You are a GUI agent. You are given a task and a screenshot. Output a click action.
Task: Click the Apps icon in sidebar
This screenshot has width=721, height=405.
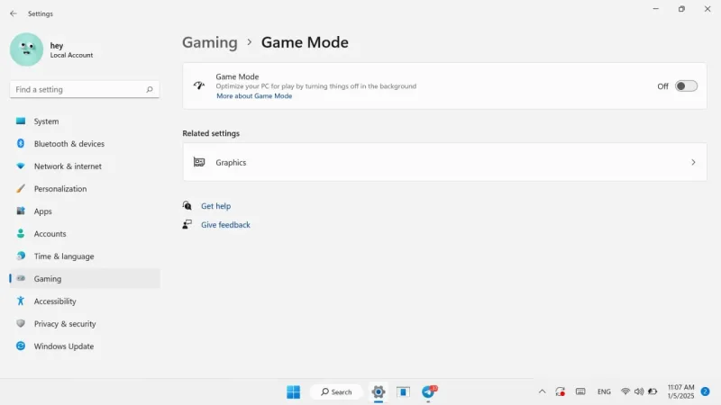click(x=21, y=211)
